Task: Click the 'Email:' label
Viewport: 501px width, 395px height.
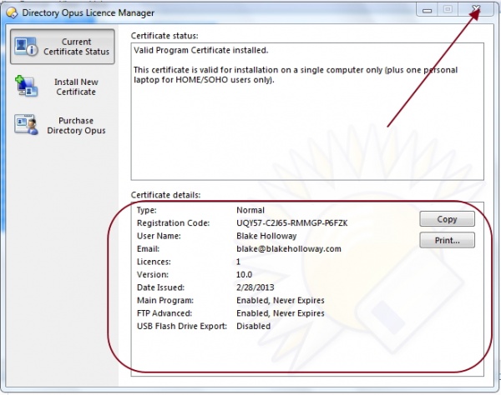Action: point(148,249)
